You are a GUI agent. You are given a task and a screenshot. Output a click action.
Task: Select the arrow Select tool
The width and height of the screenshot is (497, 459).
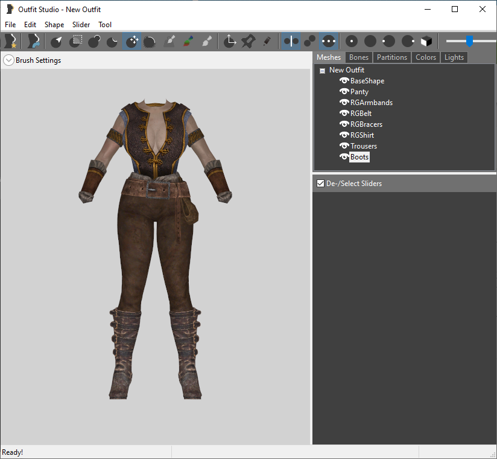pos(57,41)
